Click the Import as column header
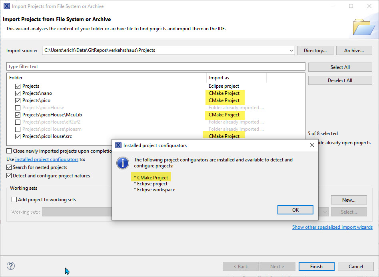 click(x=219, y=78)
